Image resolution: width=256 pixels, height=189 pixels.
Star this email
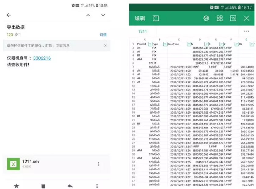click(16, 186)
